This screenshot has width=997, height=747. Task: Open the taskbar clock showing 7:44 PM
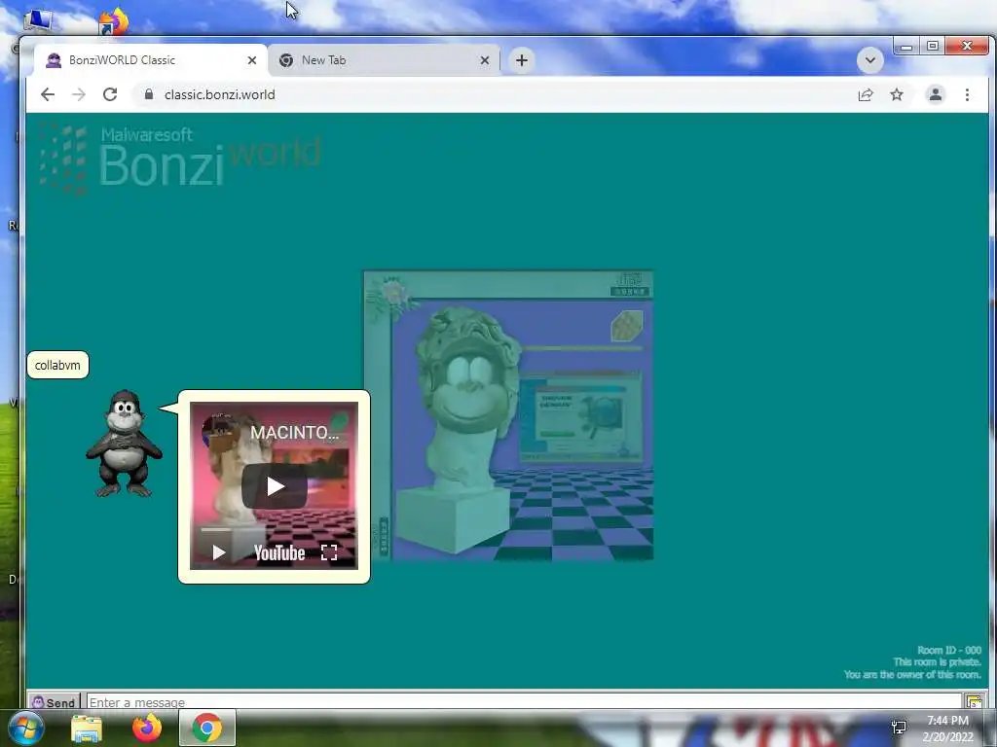pos(947,729)
